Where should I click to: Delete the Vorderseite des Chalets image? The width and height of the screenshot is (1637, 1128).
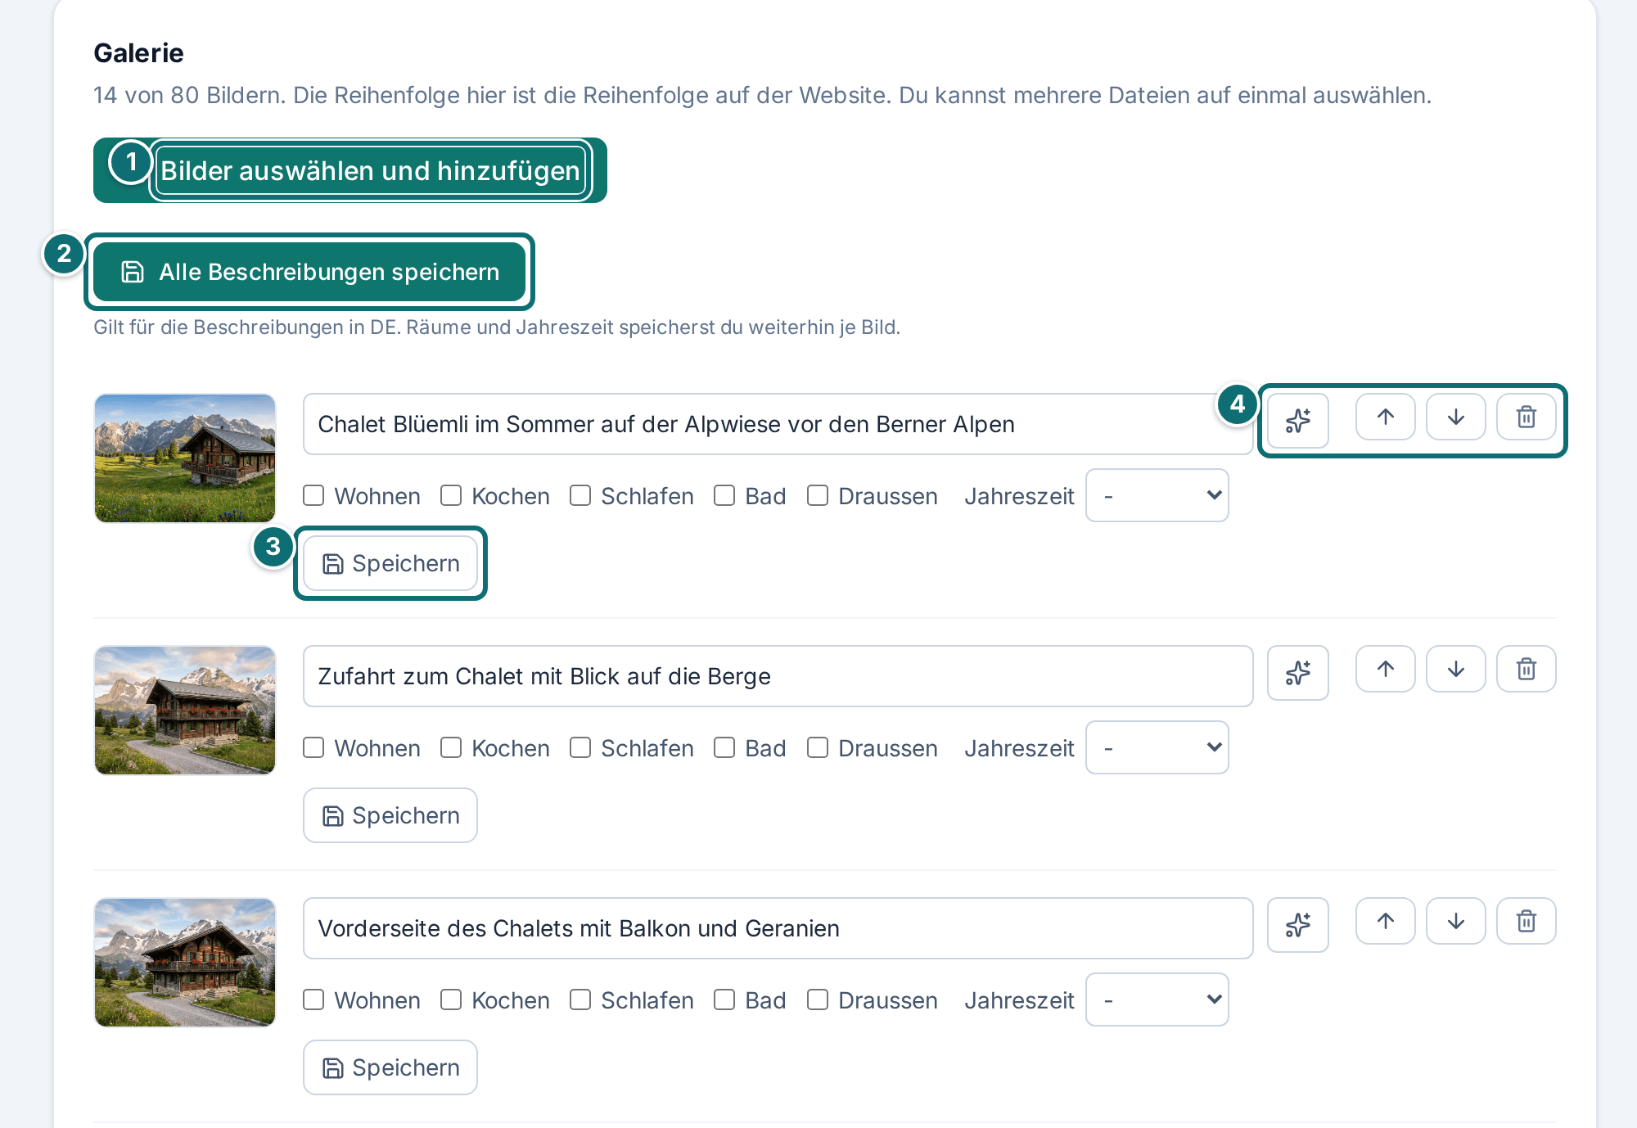(x=1526, y=921)
